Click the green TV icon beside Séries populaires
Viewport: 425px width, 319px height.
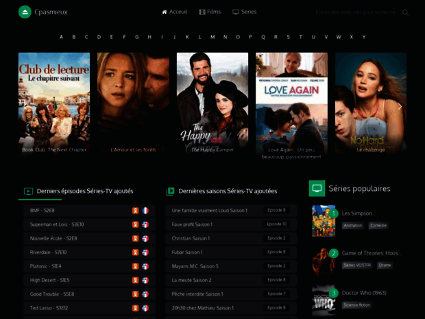(x=317, y=189)
